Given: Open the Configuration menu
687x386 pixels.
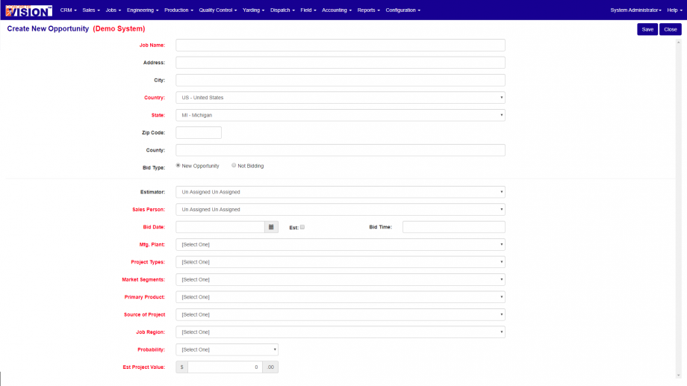Looking at the screenshot, I should pyautogui.click(x=402, y=10).
